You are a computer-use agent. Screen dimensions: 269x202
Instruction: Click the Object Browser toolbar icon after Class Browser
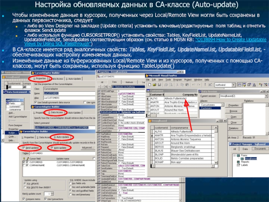[266, 85]
